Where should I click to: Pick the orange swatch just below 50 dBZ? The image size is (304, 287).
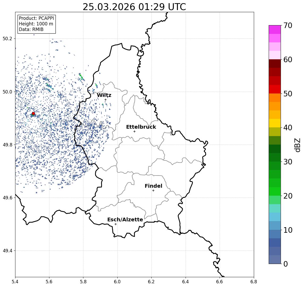pos(275,98)
